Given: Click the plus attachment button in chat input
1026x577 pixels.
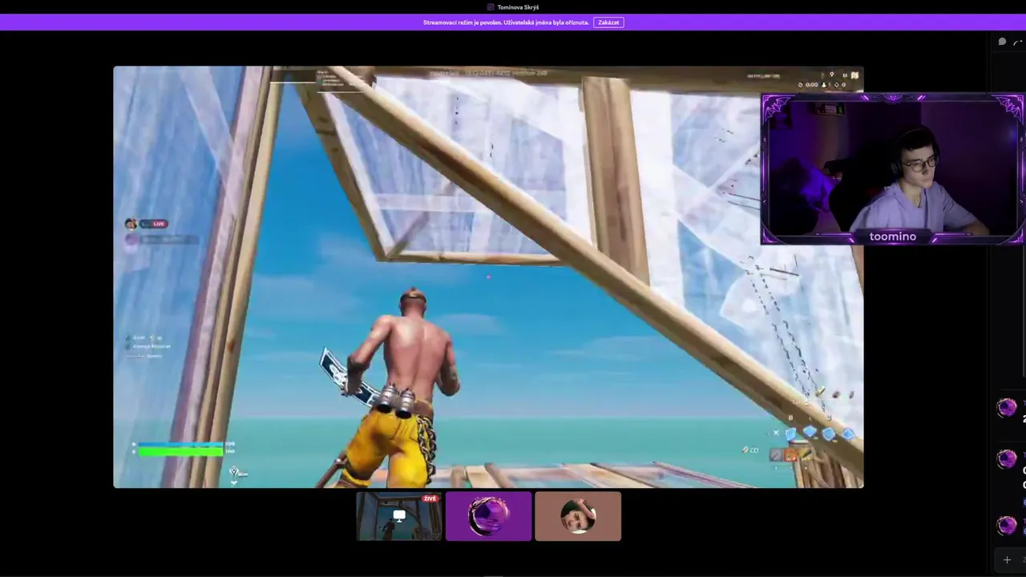Looking at the screenshot, I should pos(1007,559).
